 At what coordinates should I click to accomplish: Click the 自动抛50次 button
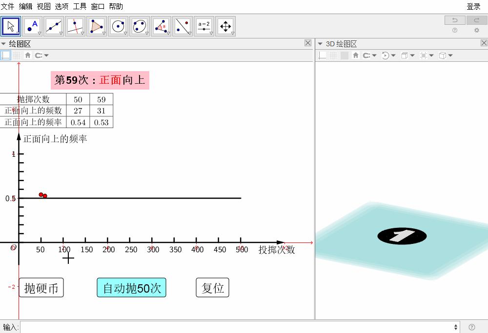tap(131, 288)
